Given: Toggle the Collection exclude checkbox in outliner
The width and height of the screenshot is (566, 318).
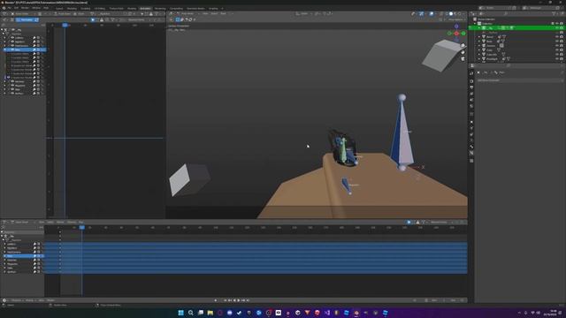Looking at the screenshot, I should [553, 24].
